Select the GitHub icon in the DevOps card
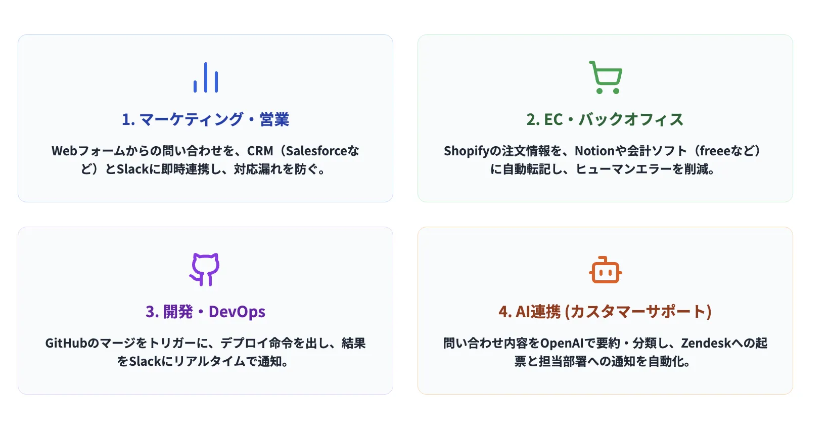Viewport: 830px width, 427px height. [206, 269]
